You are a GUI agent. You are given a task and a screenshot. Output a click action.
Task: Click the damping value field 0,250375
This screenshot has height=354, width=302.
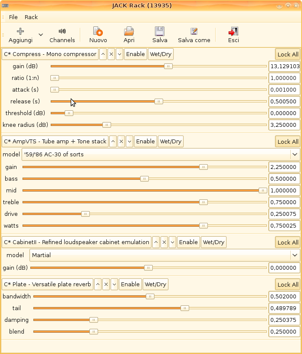(x=284, y=320)
